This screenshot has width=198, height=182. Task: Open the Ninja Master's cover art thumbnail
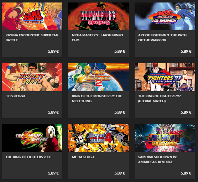click(98, 16)
